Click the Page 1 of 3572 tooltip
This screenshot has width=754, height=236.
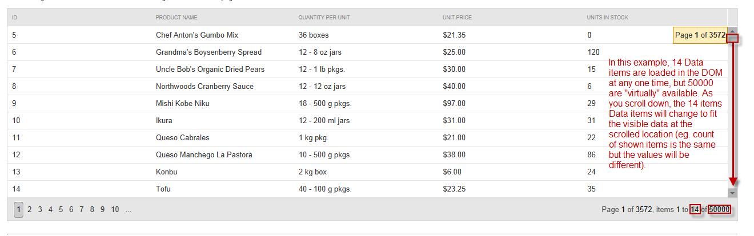700,35
